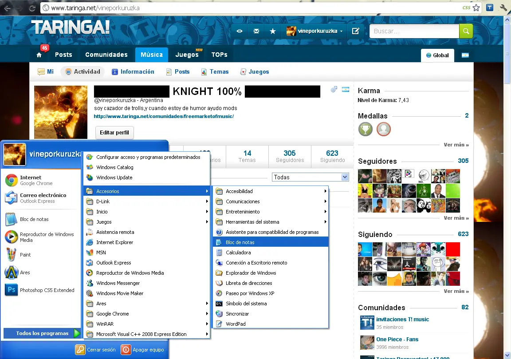The height and width of the screenshot is (359, 511).
Task: Click the blue T extension icon
Action: [x=490, y=8]
